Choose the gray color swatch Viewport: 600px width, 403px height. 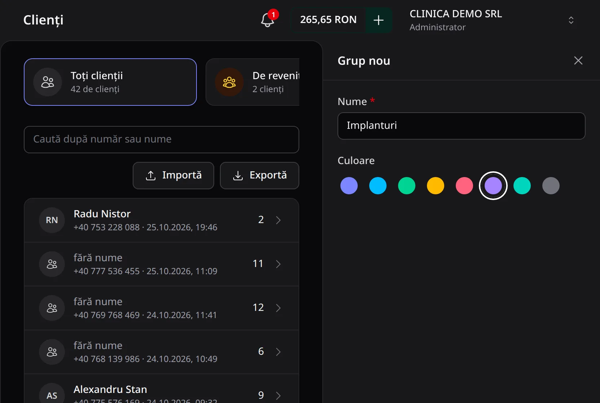click(x=551, y=186)
